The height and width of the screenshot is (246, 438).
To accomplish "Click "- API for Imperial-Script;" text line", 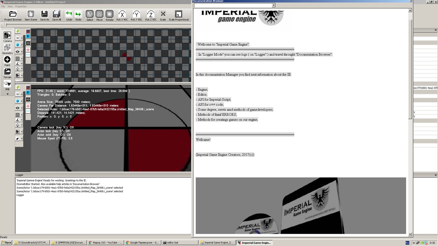I will coord(214,99).
